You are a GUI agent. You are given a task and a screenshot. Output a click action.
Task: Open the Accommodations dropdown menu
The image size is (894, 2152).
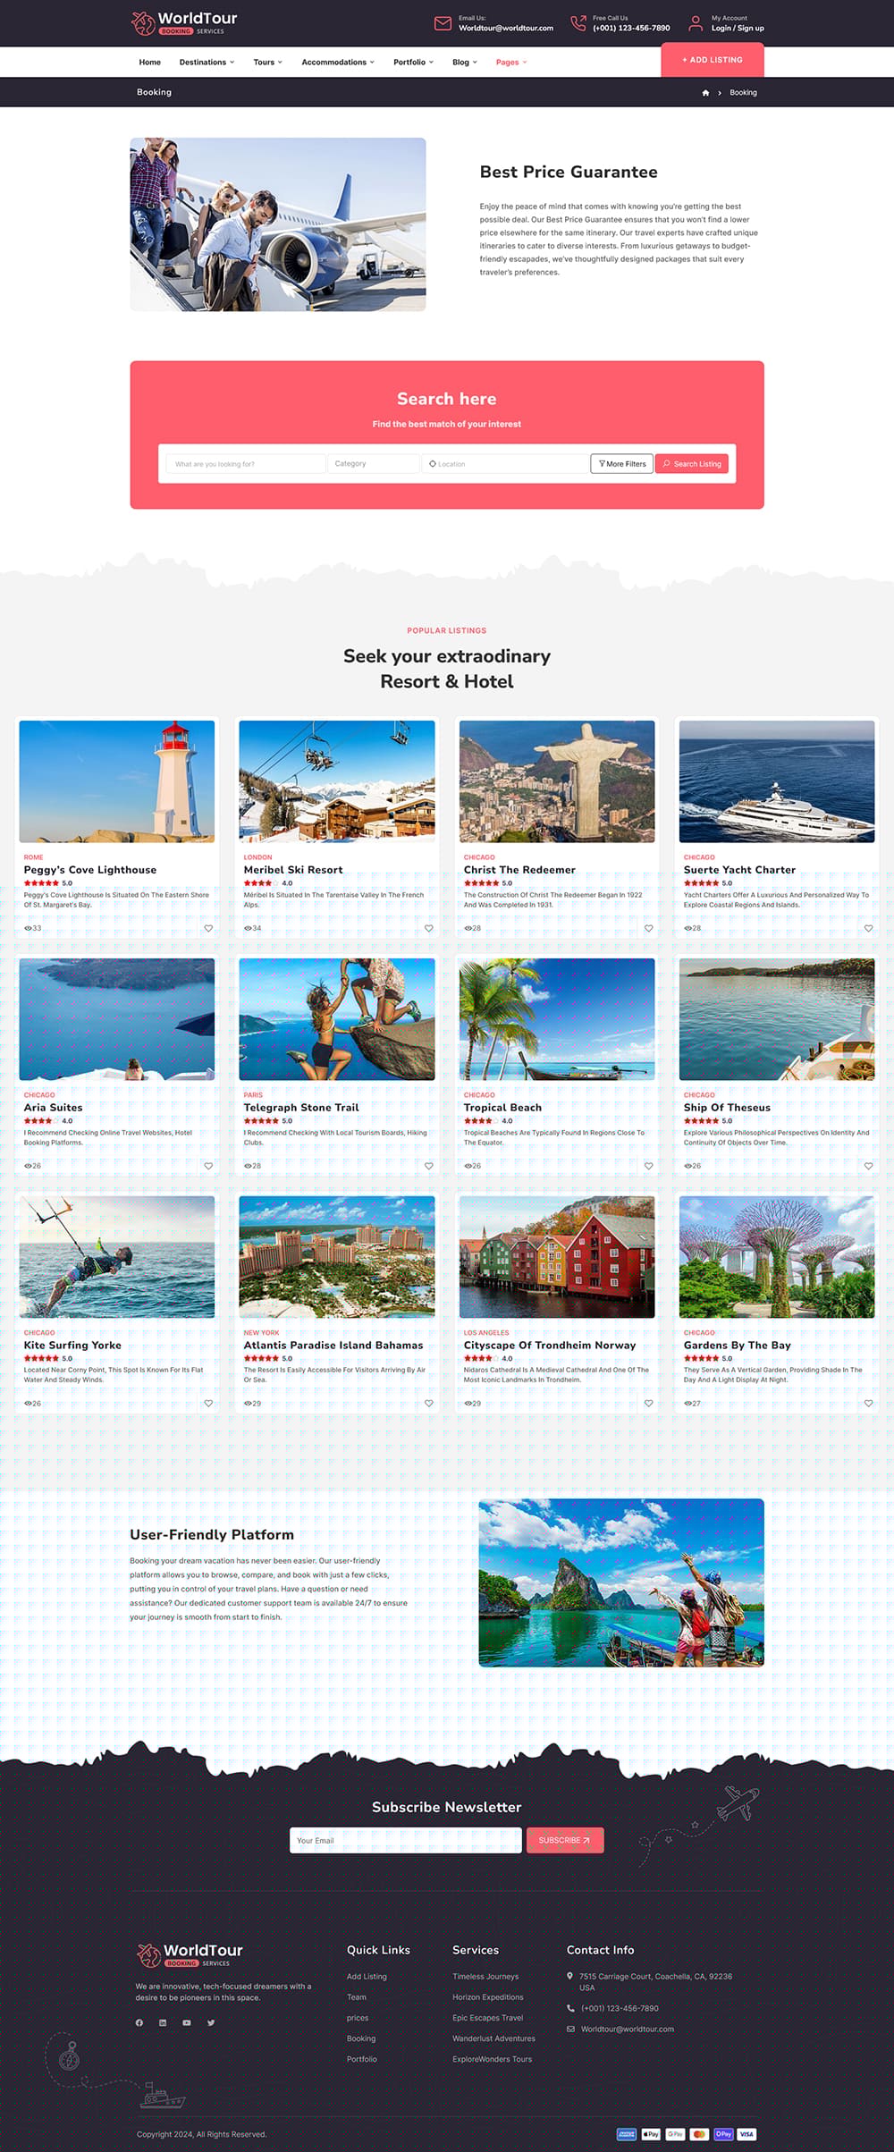338,63
